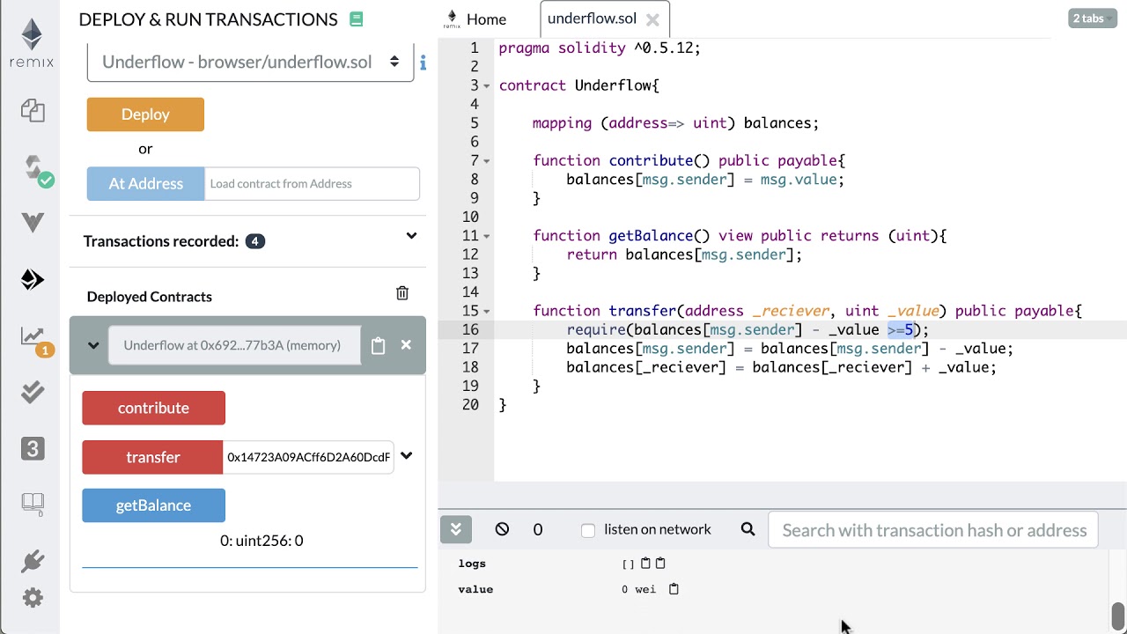1127x634 pixels.
Task: Click the 2 tabs indicator
Action: (1093, 18)
